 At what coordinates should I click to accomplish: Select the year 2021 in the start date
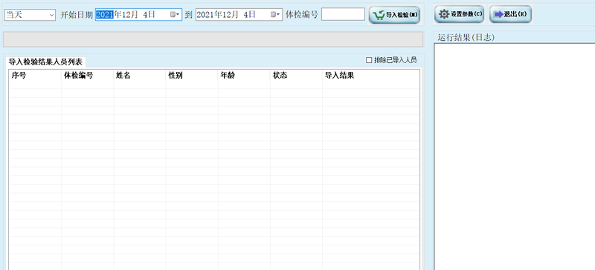[x=105, y=14]
